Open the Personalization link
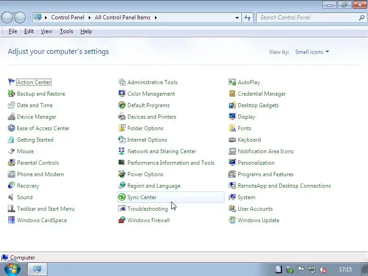This screenshot has width=368, height=276. pos(256,163)
